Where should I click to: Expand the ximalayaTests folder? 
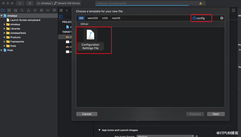[4, 33]
